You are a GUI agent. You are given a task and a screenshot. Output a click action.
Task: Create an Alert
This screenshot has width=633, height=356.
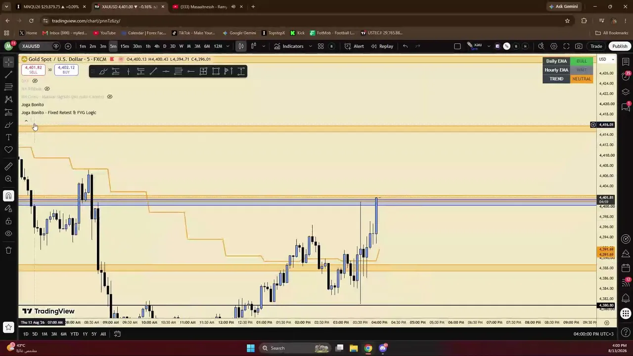point(354,46)
